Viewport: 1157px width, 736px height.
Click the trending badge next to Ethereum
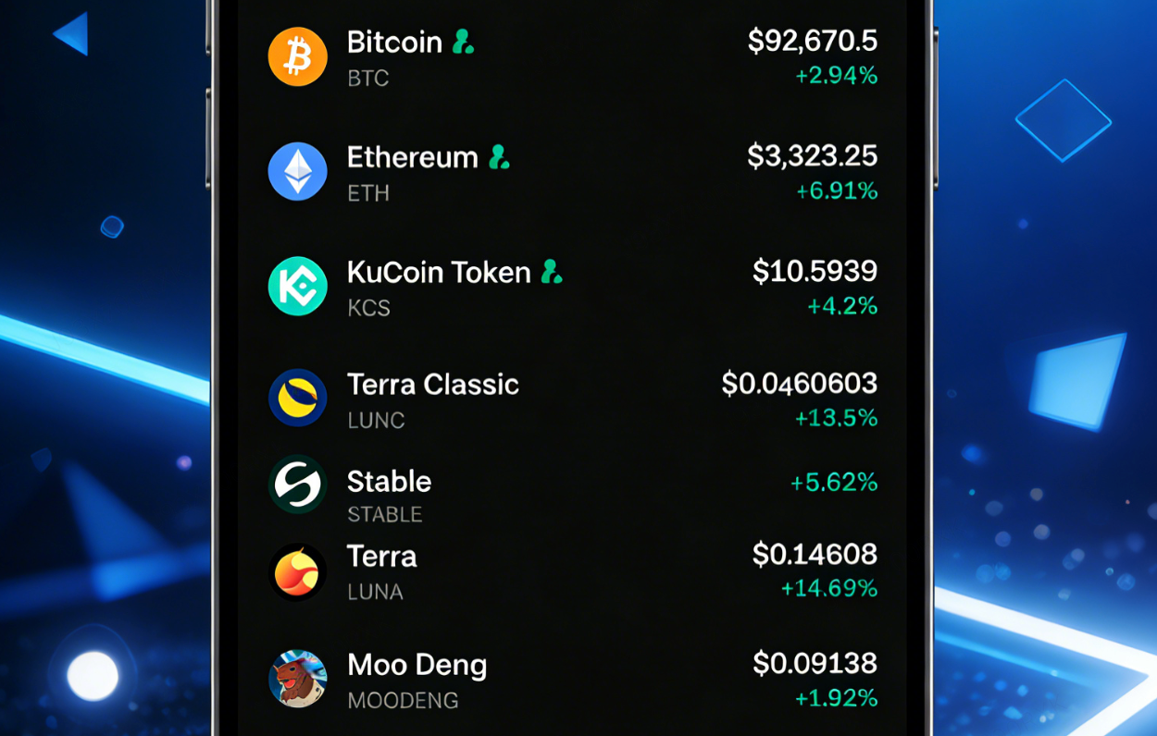497,157
